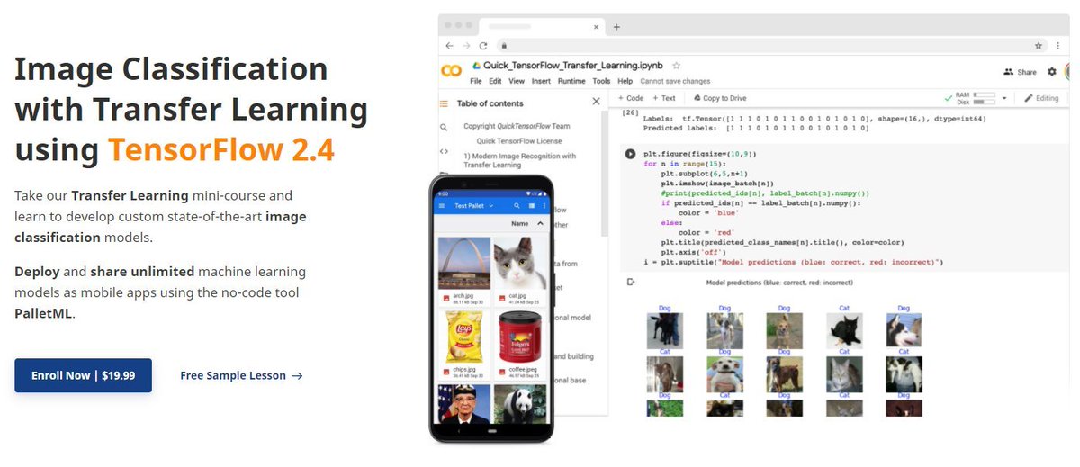1080x467 pixels.
Task: Open the runtime connection dropdown arrow
Action: [x=1003, y=97]
